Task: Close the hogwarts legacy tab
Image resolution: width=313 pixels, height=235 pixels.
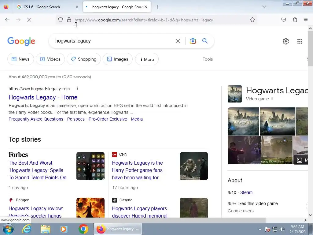Action: [x=146, y=7]
